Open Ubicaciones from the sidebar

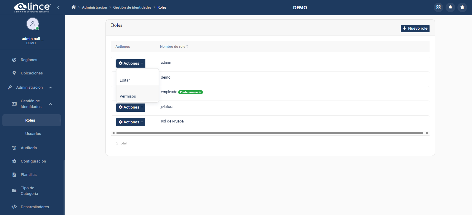(x=31, y=73)
